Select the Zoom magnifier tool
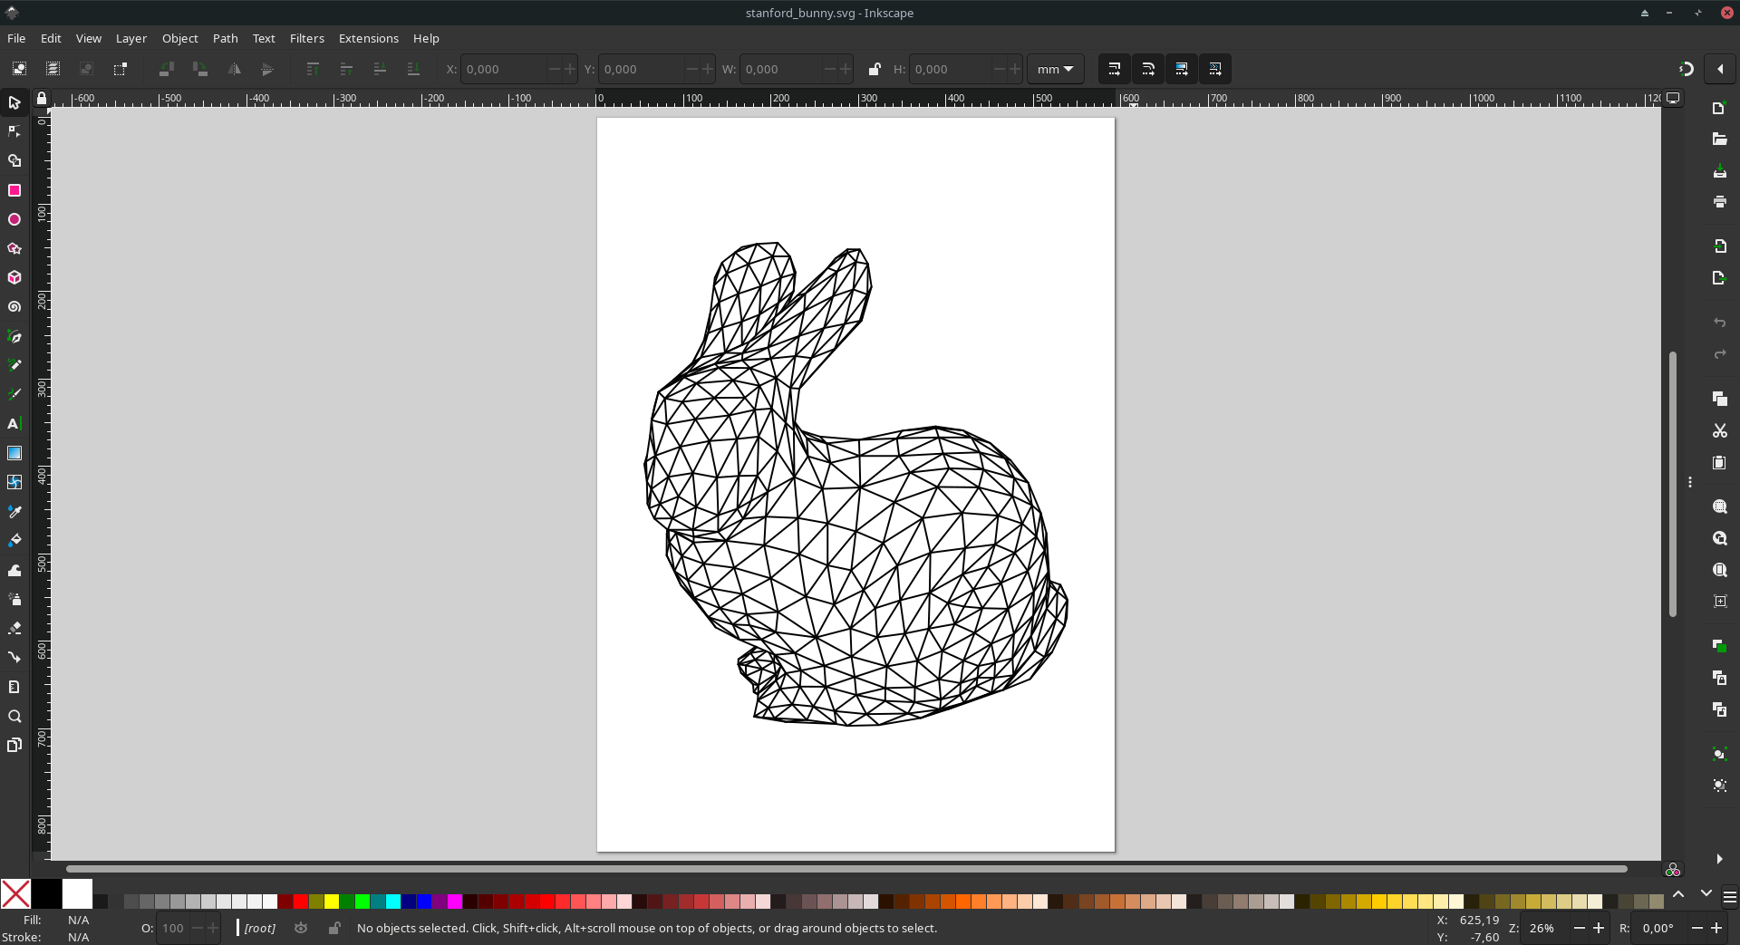 14,716
